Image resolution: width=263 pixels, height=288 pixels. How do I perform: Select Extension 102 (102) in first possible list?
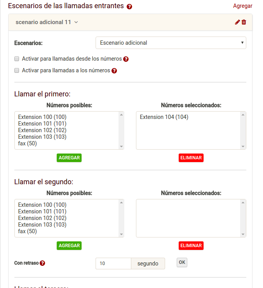point(42,130)
